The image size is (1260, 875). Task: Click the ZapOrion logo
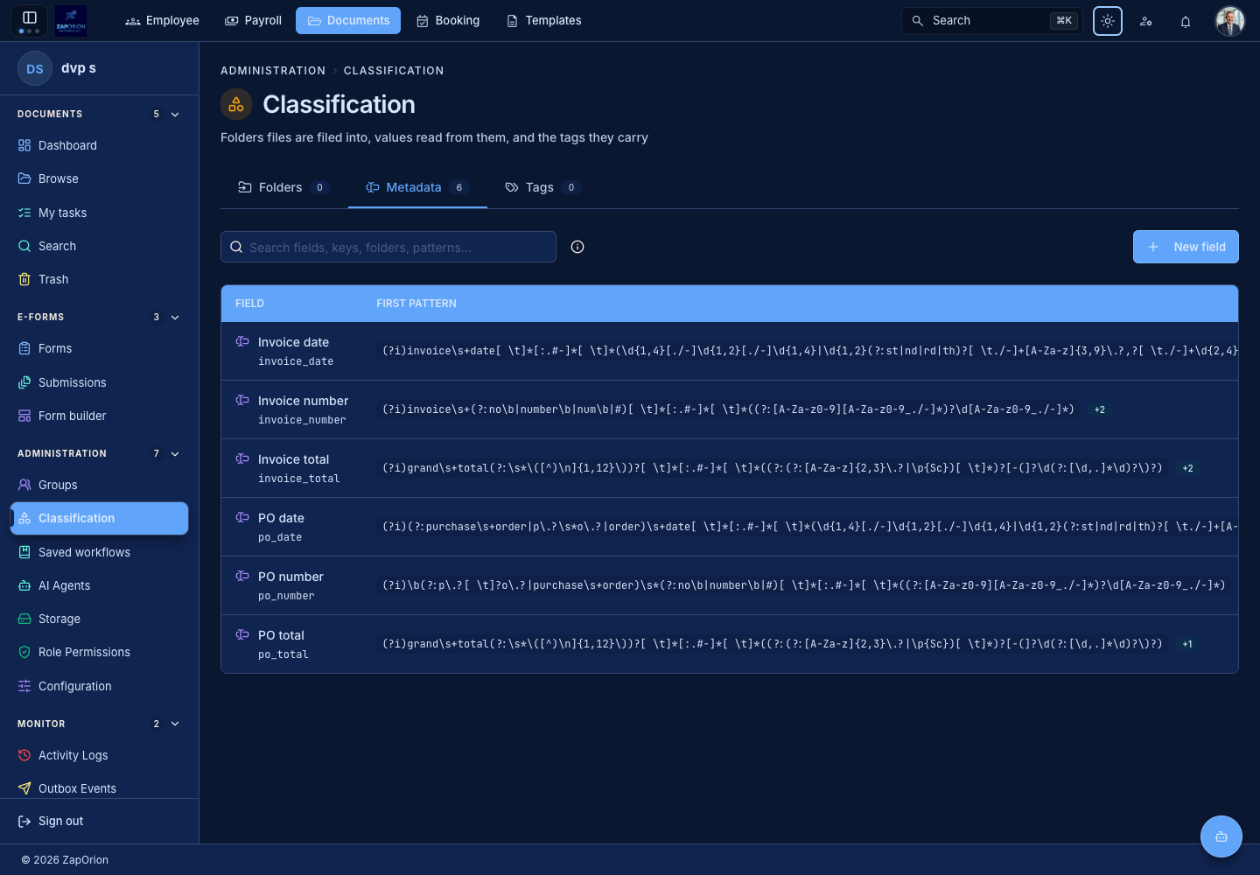[x=71, y=20]
